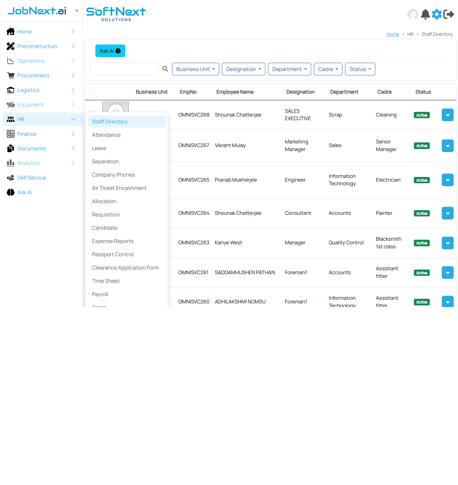
Task: Click the Ask AI button
Action: (x=110, y=50)
